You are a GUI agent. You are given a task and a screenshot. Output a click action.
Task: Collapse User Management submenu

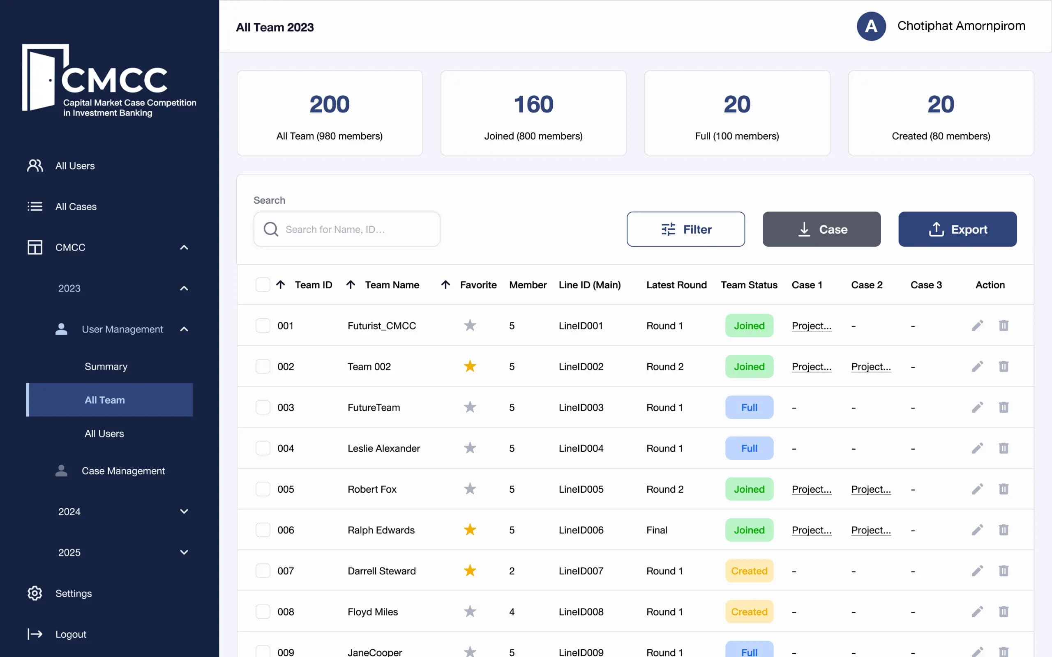click(x=184, y=329)
